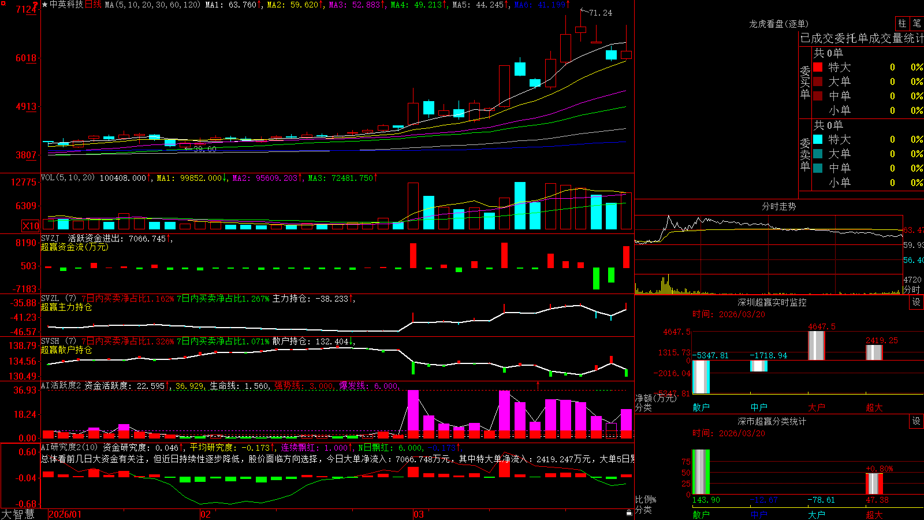Click the 爆发线: 6.000 label

tap(368, 386)
